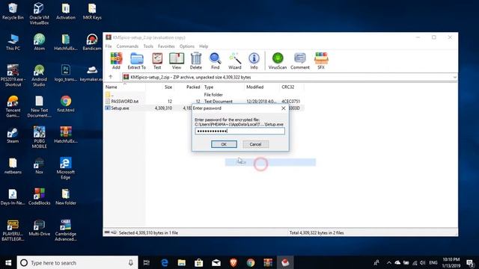Open the View toolbar icon
Viewport: 479px width, 269px height.
coord(177,61)
